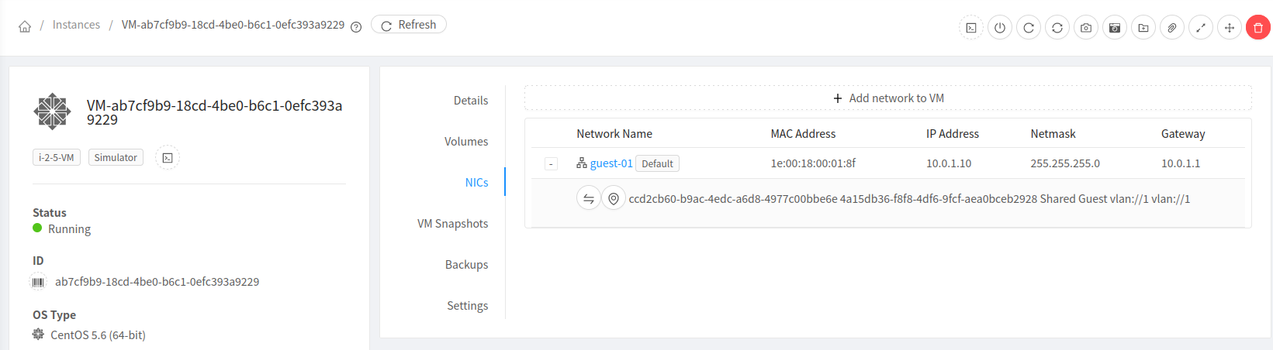
Task: Select the NICs tab
Action: [476, 183]
